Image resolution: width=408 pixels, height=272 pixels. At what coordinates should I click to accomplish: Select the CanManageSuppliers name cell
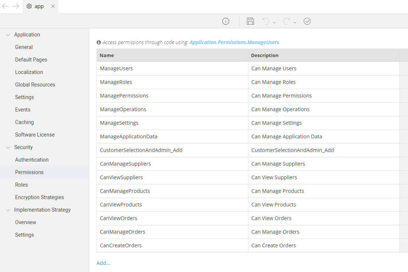[125, 164]
